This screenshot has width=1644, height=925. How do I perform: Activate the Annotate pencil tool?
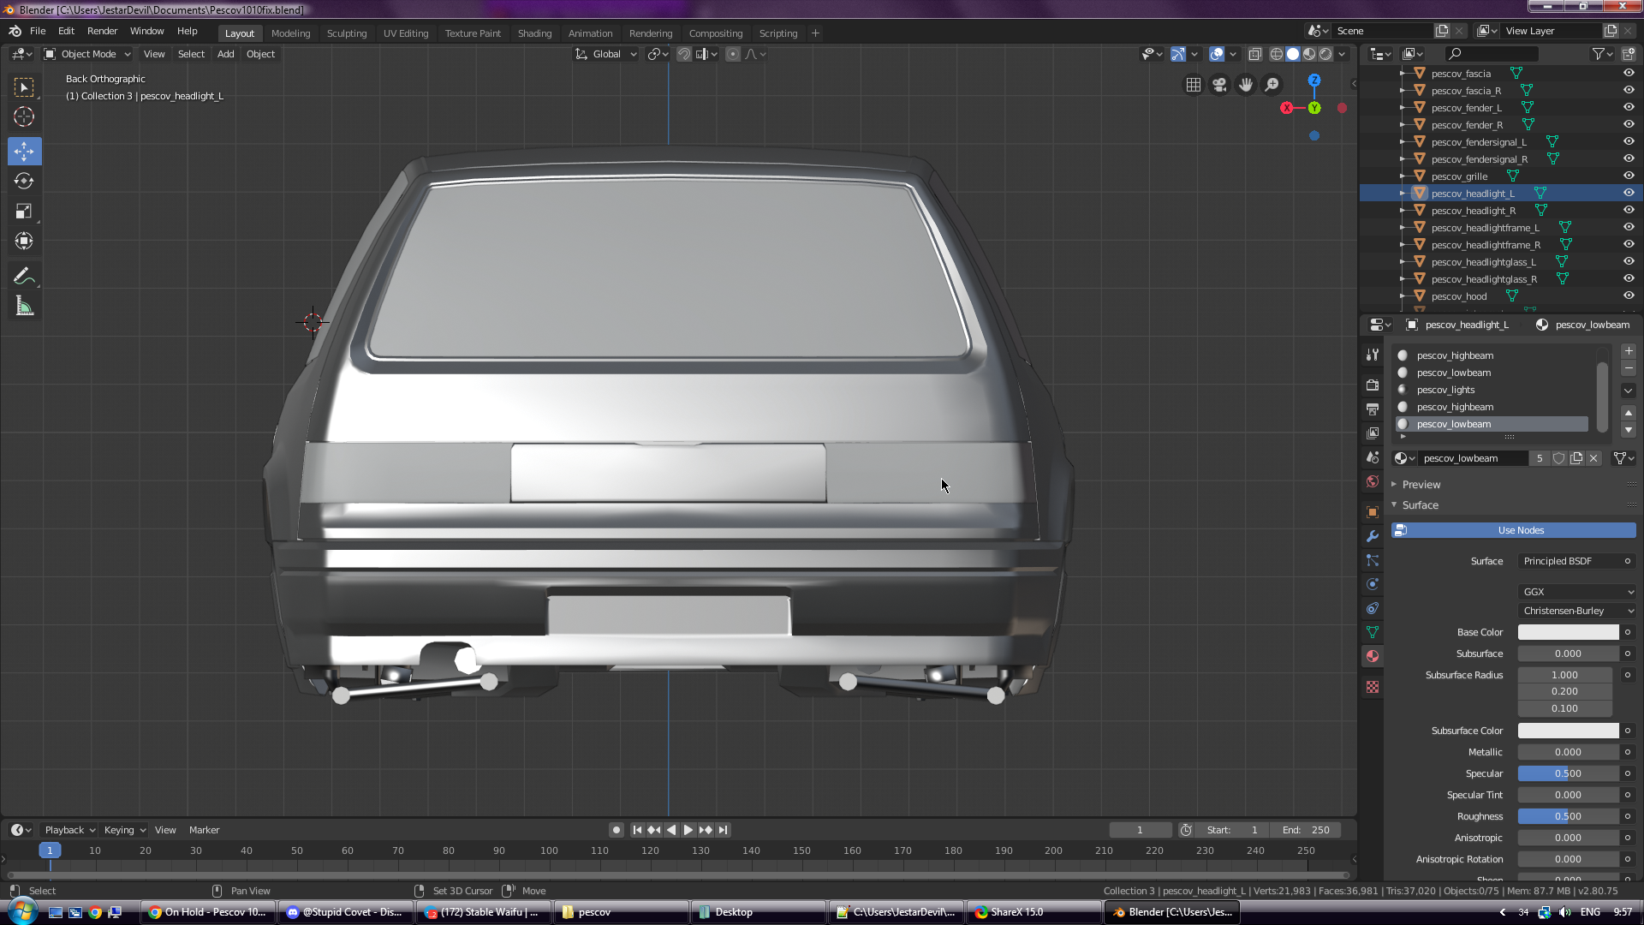point(24,276)
